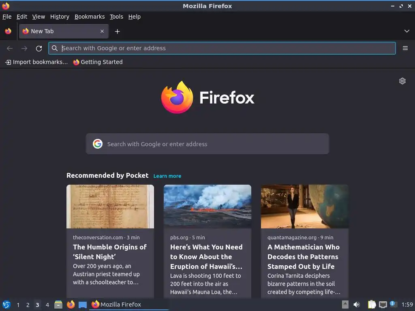This screenshot has height=311, width=415.
Task: Click the 'Over 200 years ago' excerpt
Action: coord(106,274)
